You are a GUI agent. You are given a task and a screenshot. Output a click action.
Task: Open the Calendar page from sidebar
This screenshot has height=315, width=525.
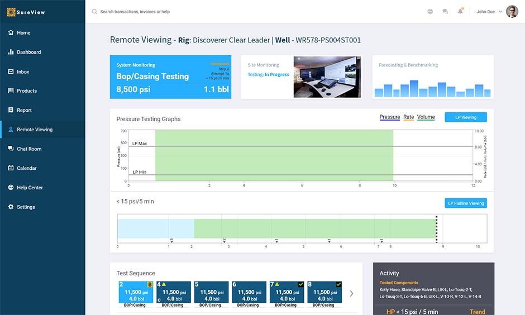point(26,168)
